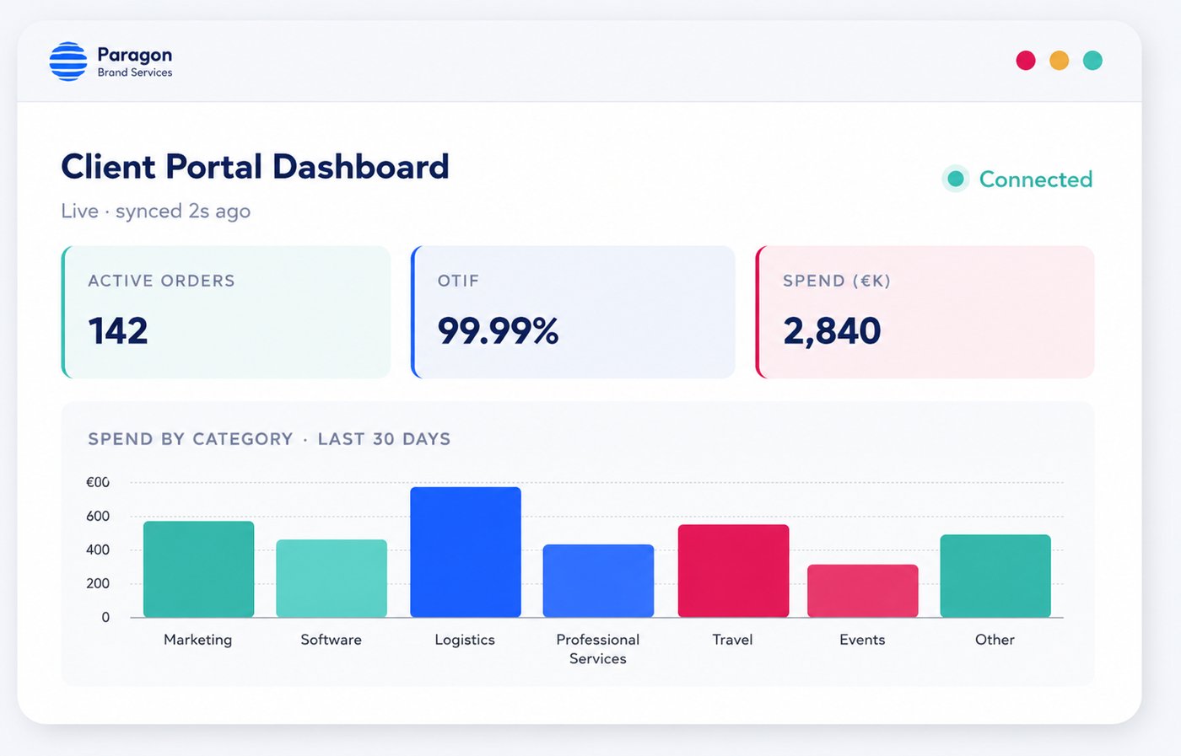Select the Software spend bar
Screen dimensions: 1181x756
(332, 578)
